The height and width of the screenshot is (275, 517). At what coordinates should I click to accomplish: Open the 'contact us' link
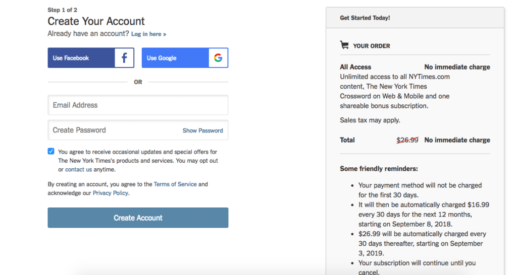click(x=78, y=169)
